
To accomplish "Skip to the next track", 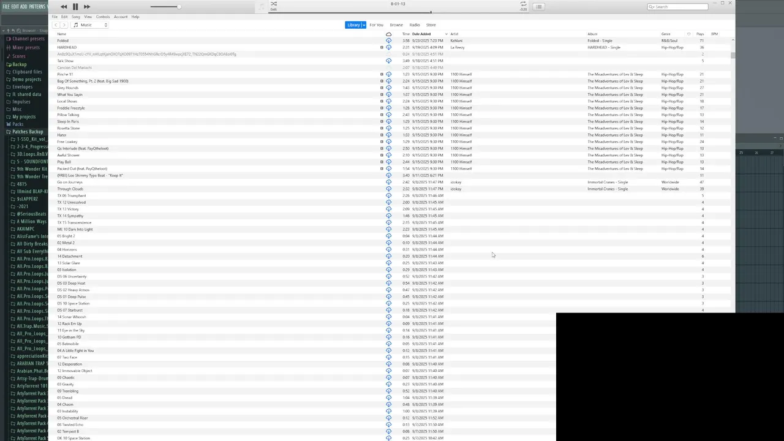I will pyautogui.click(x=87, y=7).
